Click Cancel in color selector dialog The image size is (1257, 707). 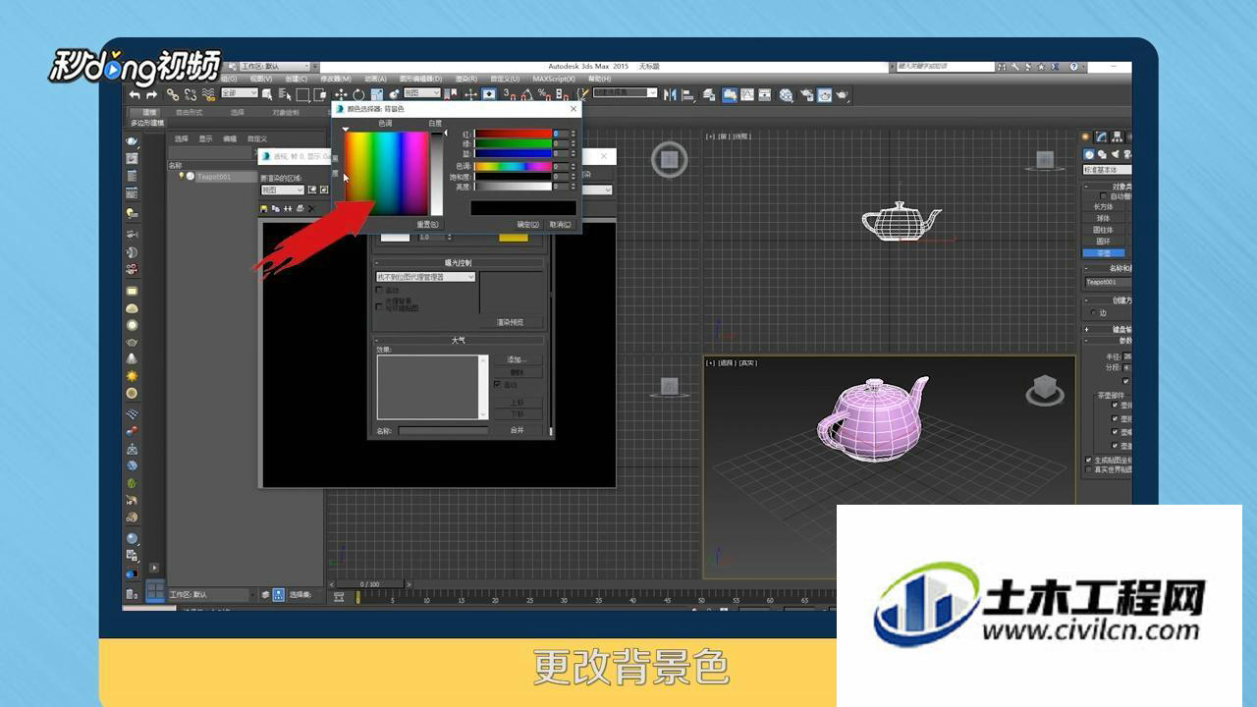click(x=560, y=224)
